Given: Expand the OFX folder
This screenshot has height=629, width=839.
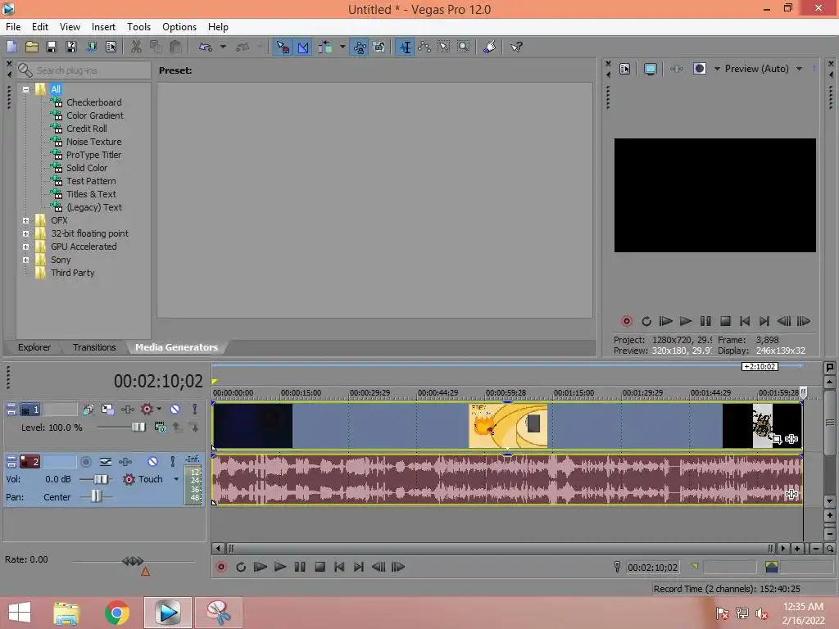Looking at the screenshot, I should pos(25,220).
